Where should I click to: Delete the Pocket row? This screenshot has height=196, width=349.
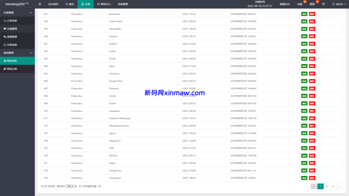[x=312, y=103]
